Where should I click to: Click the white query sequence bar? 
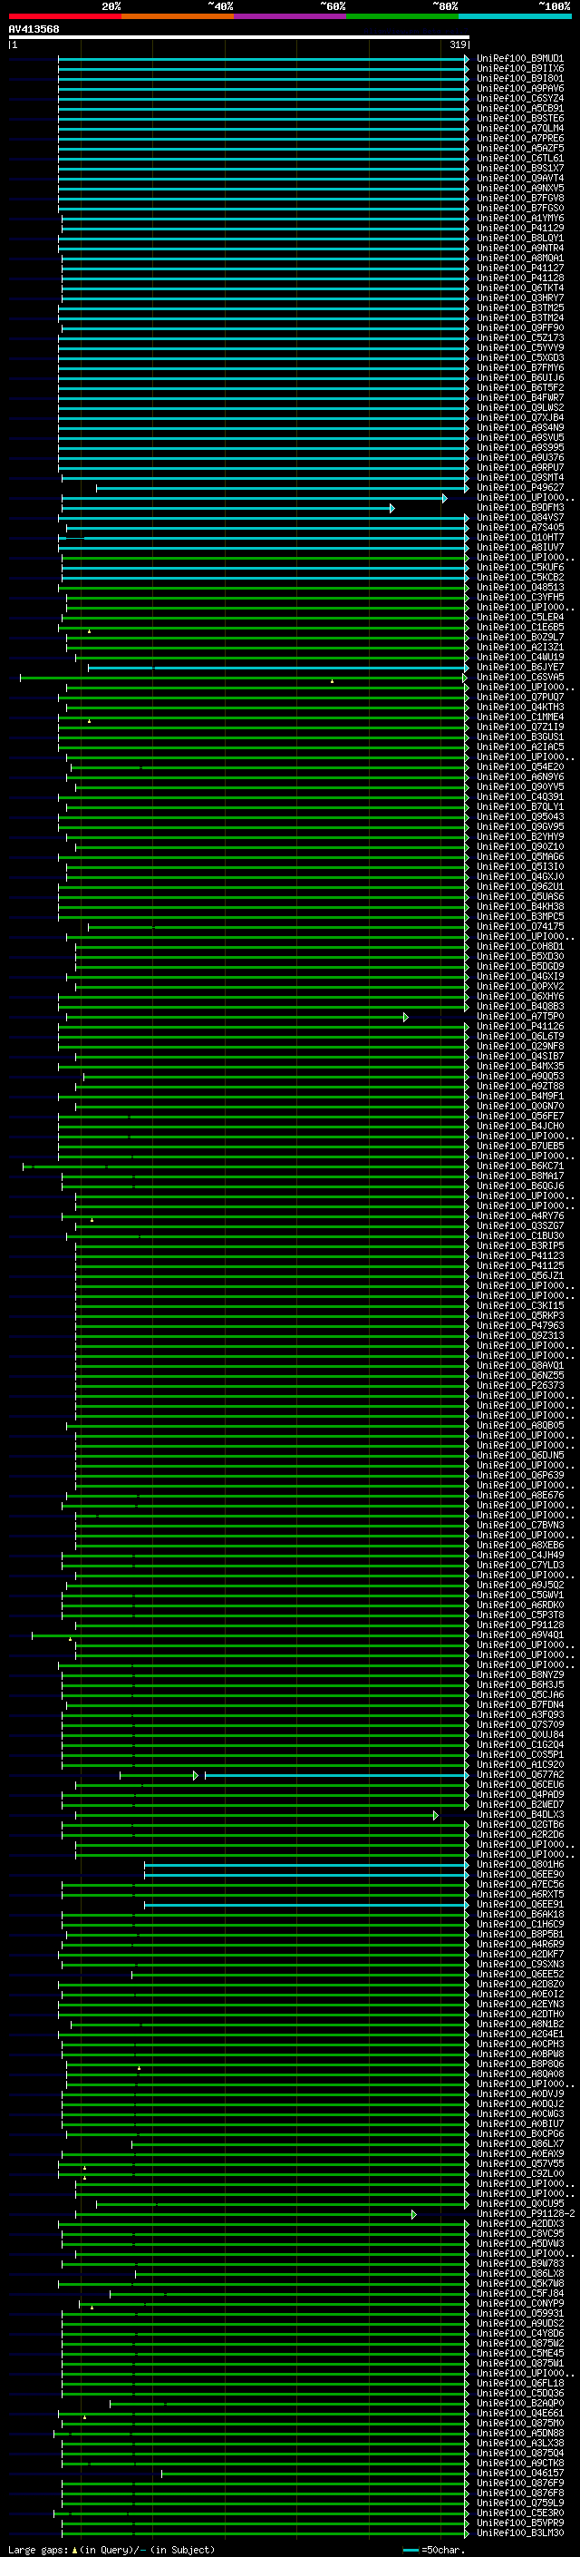tap(239, 36)
